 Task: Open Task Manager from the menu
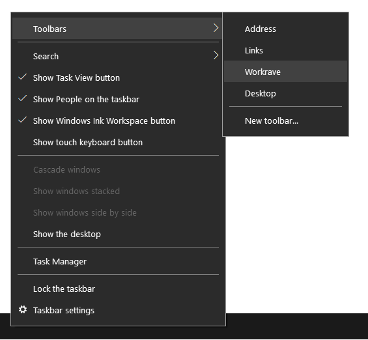(x=118, y=261)
